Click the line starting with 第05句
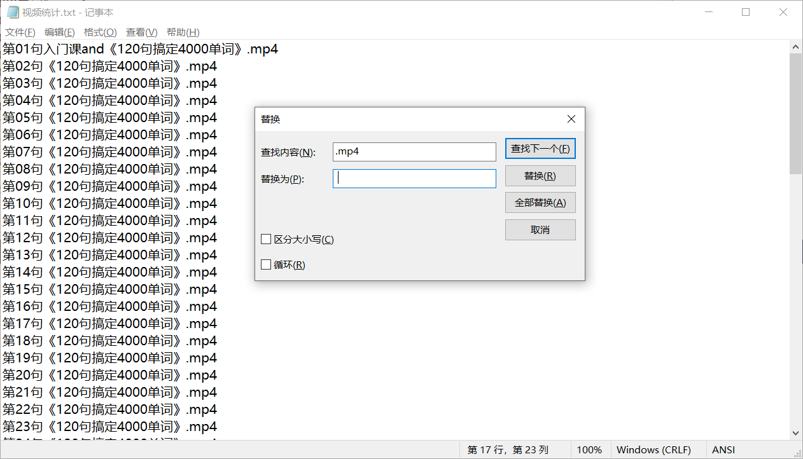This screenshot has height=459, width=803. point(109,118)
